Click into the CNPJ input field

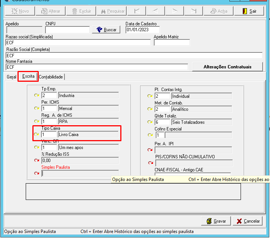click(67, 30)
